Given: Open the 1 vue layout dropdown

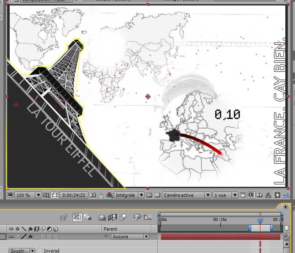Looking at the screenshot, I should (x=225, y=195).
